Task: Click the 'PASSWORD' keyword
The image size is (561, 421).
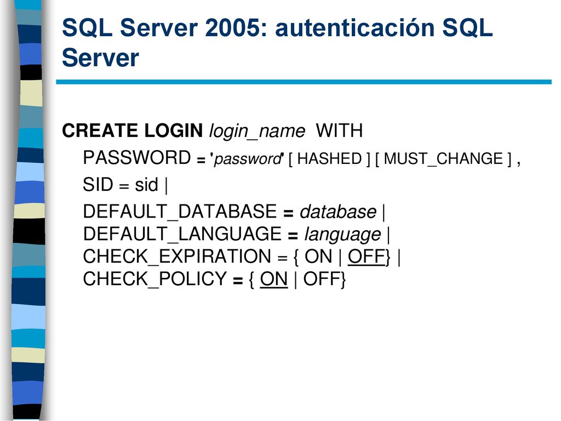Action: [137, 158]
